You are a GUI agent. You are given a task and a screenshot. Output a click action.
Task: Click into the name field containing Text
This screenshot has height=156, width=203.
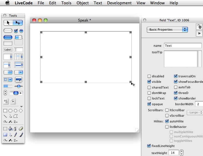(x=183, y=46)
